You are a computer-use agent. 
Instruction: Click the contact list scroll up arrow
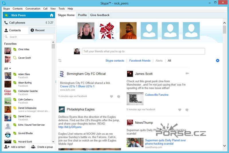[x=53, y=42]
